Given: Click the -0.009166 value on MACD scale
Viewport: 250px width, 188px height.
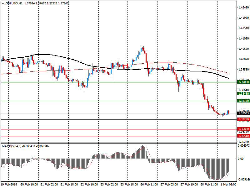Looking at the screenshot, I should click(243, 180).
